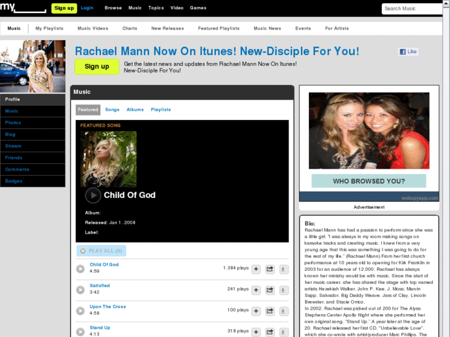Play the Upon The Cross track
Image resolution: width=450 pixels, height=337 pixels.
(x=80, y=311)
